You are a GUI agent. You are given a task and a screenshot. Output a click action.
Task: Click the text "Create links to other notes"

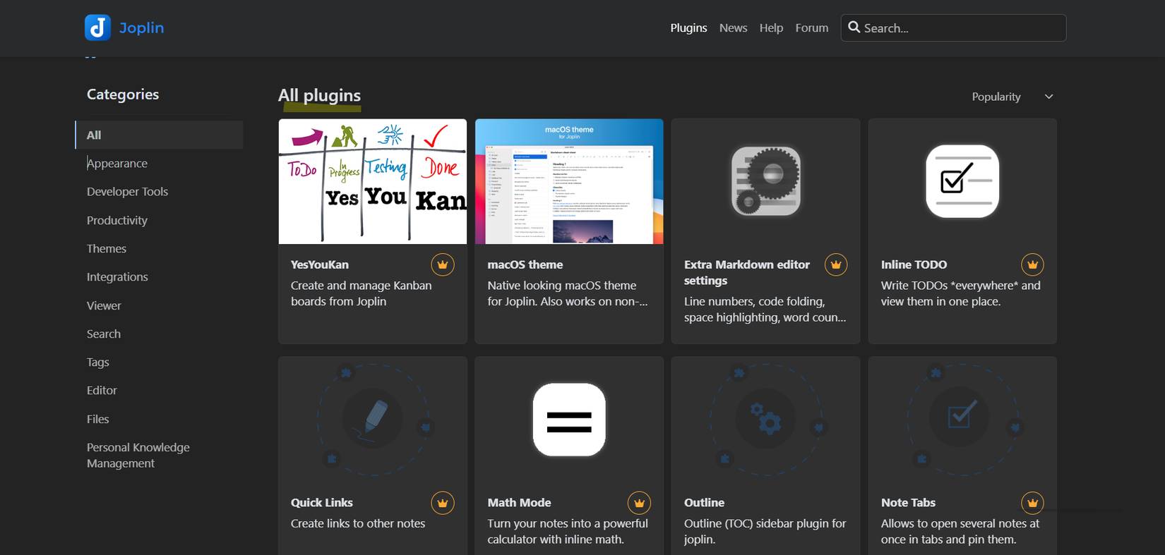[358, 523]
